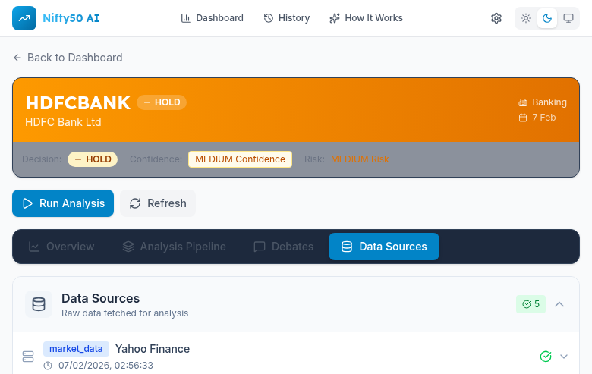
Task: Expand the Yahoo Finance market_data entry
Action: point(564,357)
